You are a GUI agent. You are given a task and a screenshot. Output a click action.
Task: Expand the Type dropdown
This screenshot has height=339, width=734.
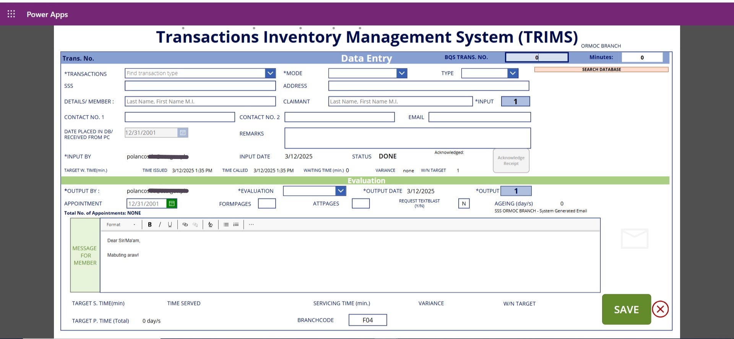pos(513,73)
